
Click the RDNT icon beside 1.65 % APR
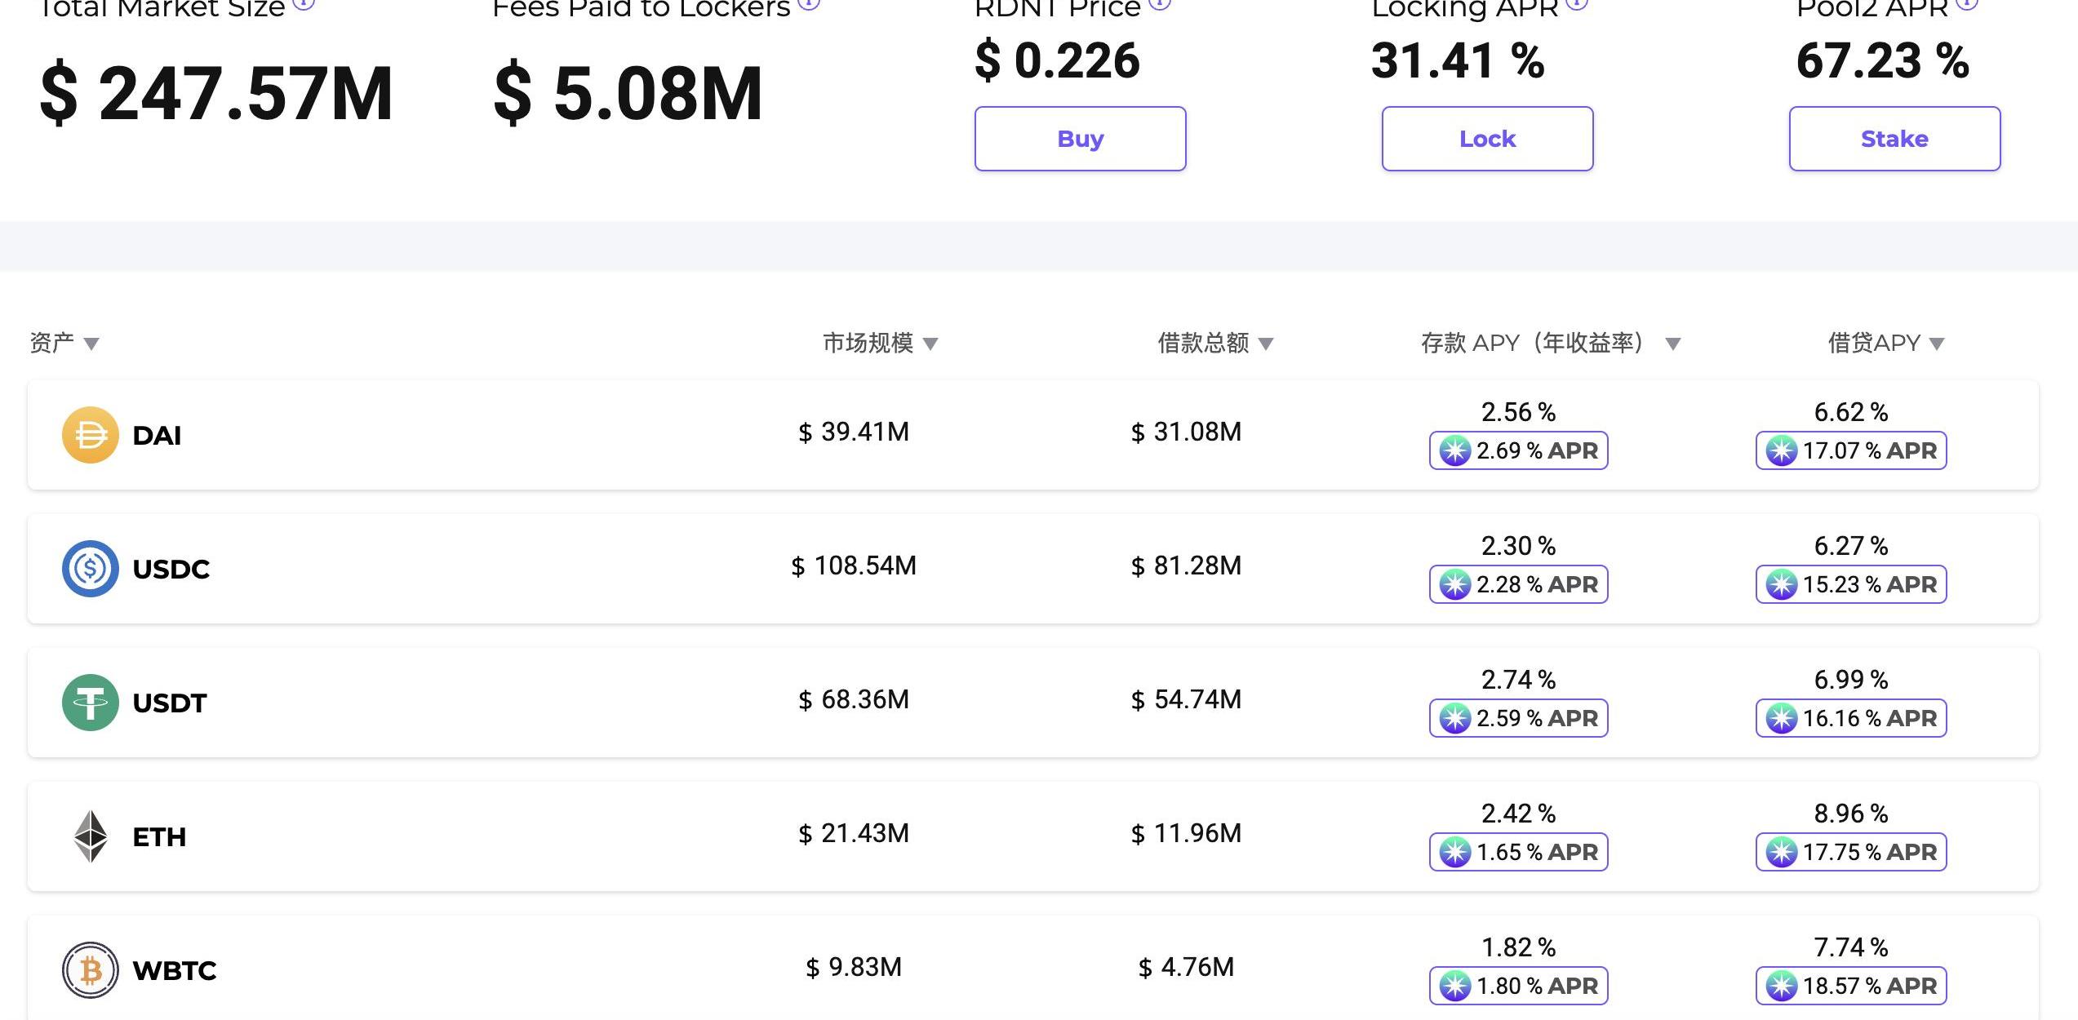coord(1454,852)
